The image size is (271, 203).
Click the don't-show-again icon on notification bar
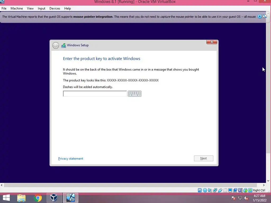click(x=265, y=16)
